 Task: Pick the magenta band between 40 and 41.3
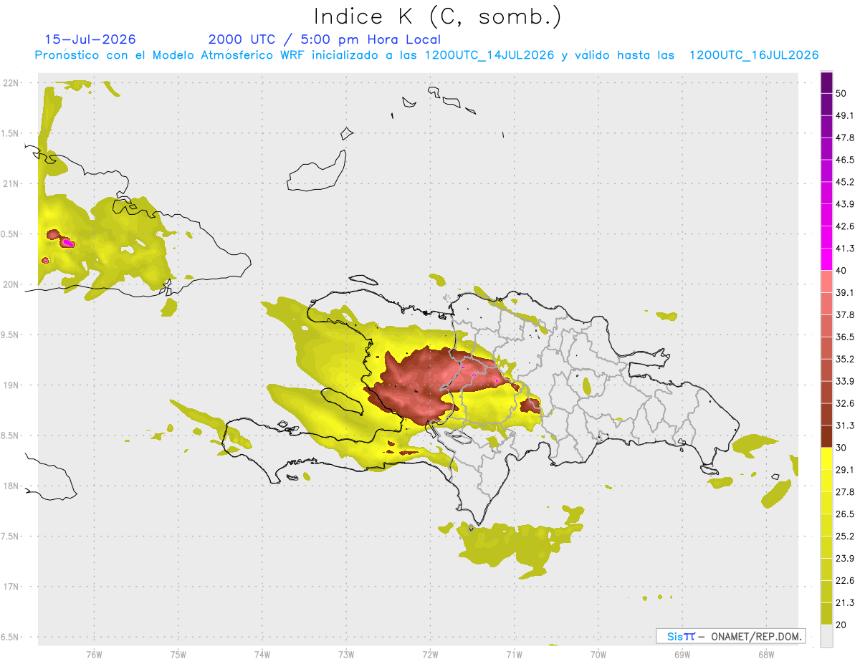click(826, 259)
